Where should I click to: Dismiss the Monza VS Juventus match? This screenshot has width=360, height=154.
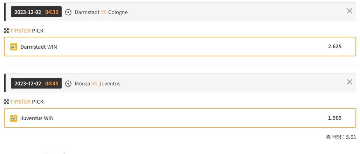(349, 82)
